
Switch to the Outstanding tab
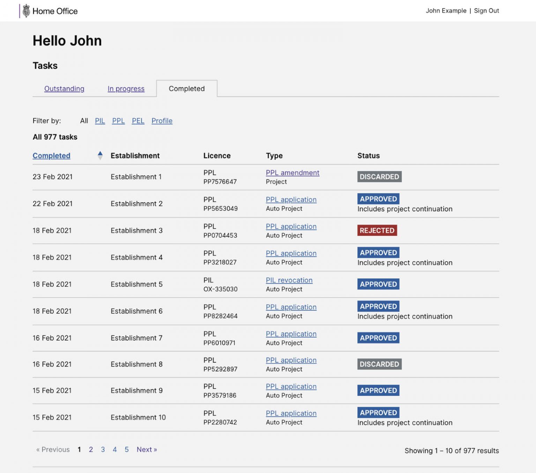click(x=64, y=89)
